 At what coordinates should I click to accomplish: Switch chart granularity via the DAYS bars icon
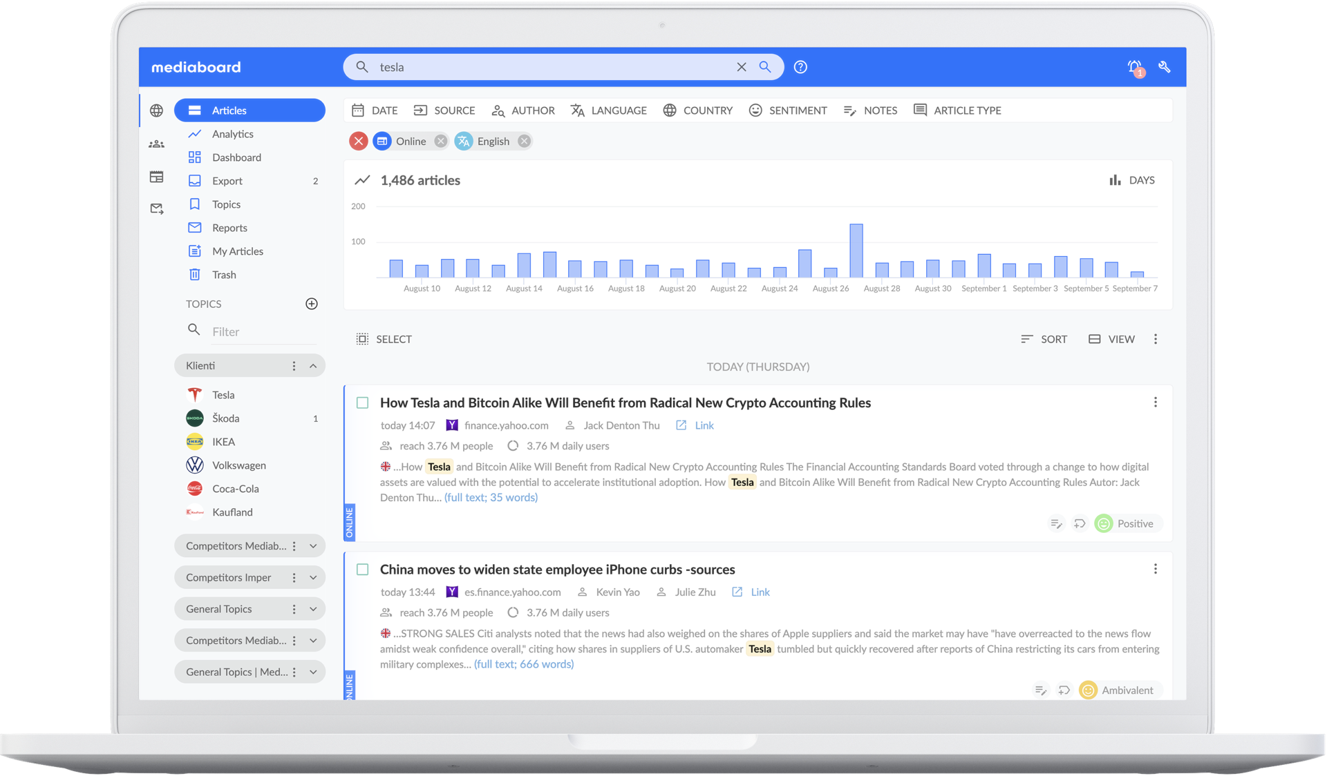click(x=1116, y=180)
